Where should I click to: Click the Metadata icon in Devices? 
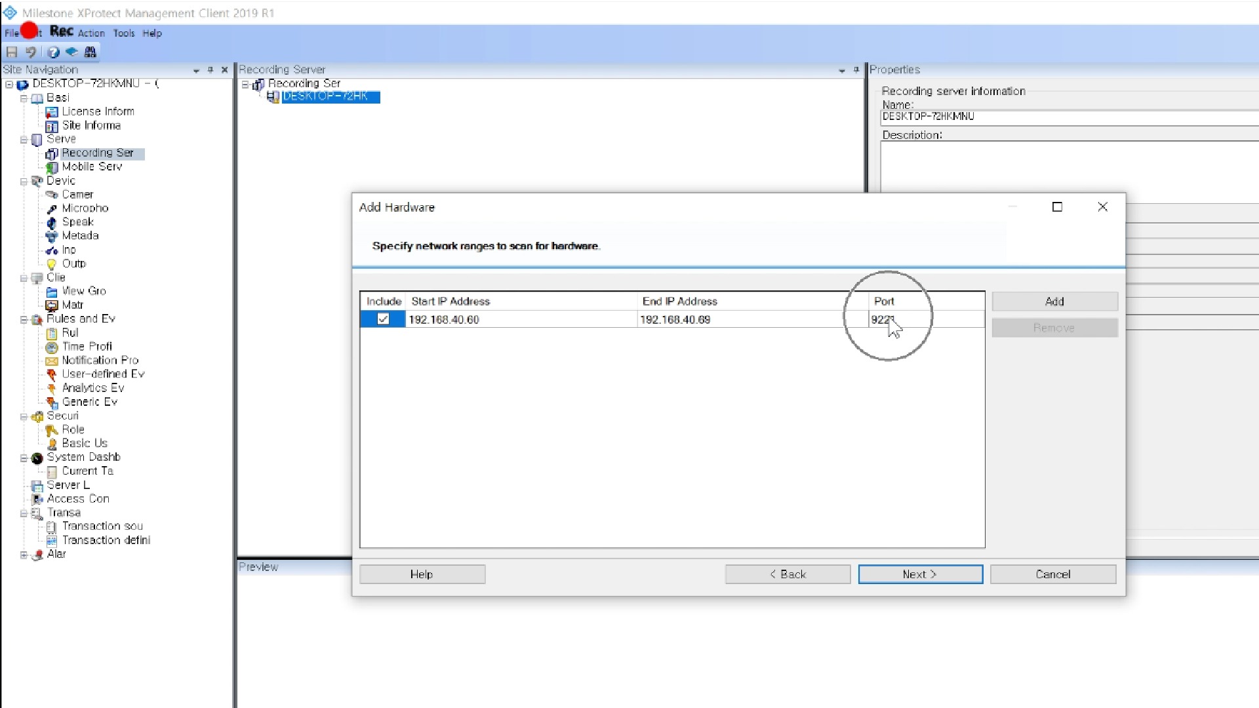coord(52,236)
